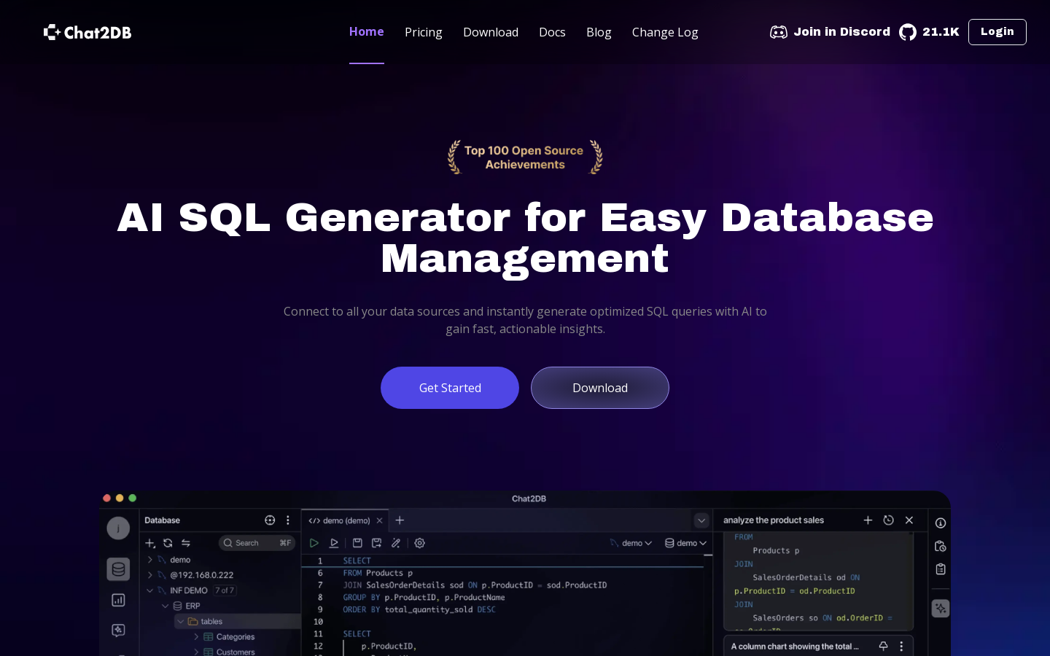Click the hero Download button
The image size is (1050, 656).
[600, 388]
